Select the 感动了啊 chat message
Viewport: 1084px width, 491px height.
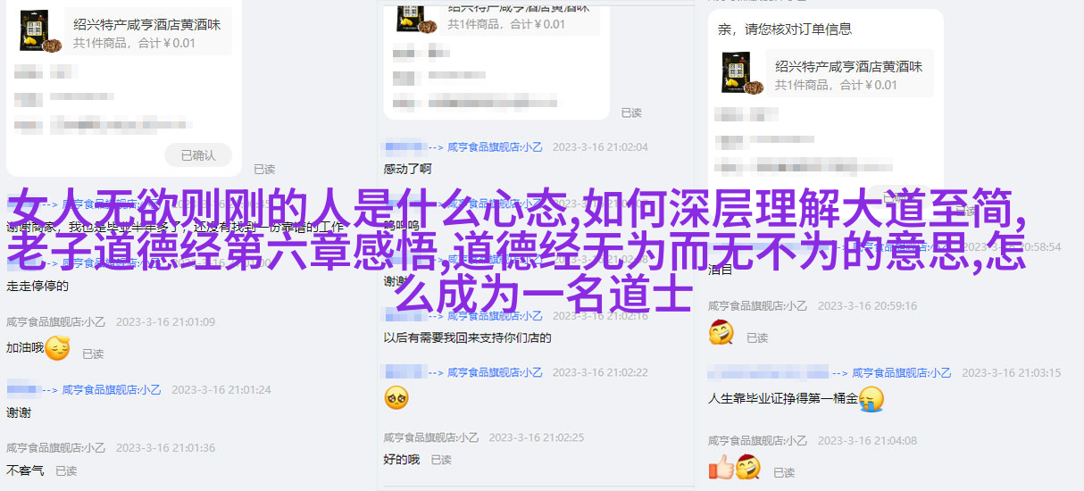point(407,168)
